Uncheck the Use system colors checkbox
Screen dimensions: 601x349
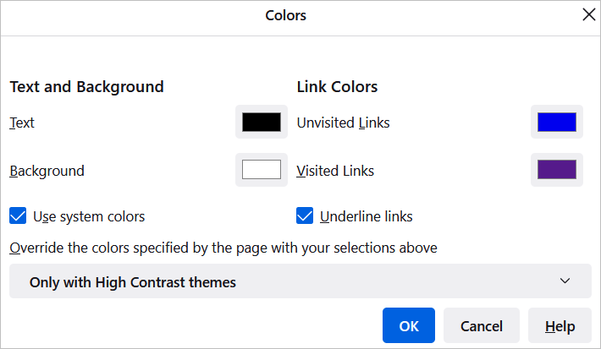(19, 216)
